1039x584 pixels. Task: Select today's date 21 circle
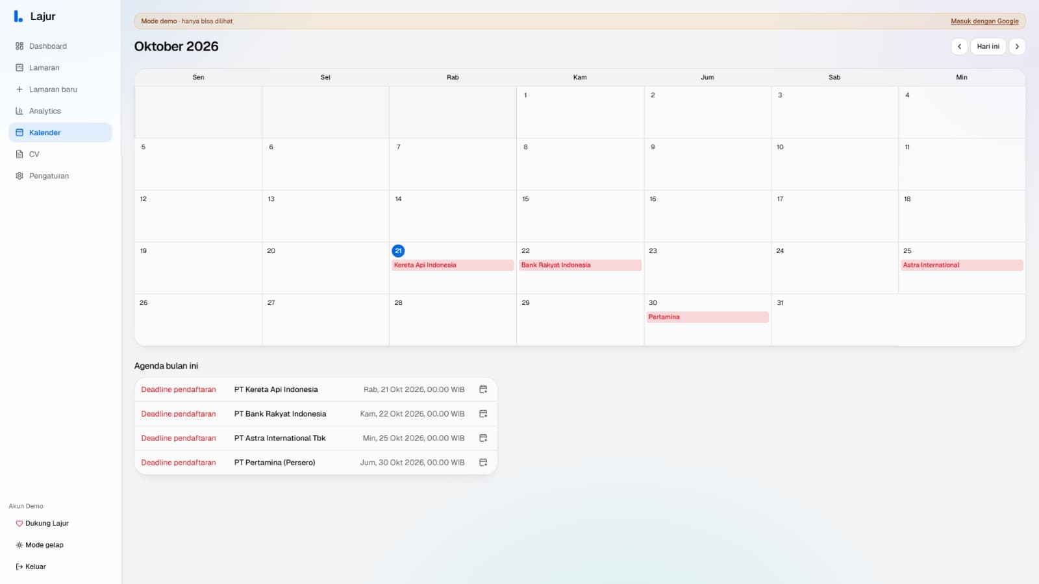[398, 250]
